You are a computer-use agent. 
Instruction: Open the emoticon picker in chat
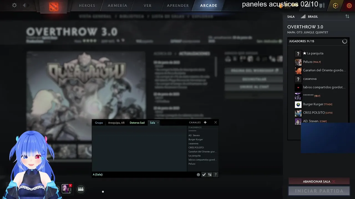click(x=198, y=175)
